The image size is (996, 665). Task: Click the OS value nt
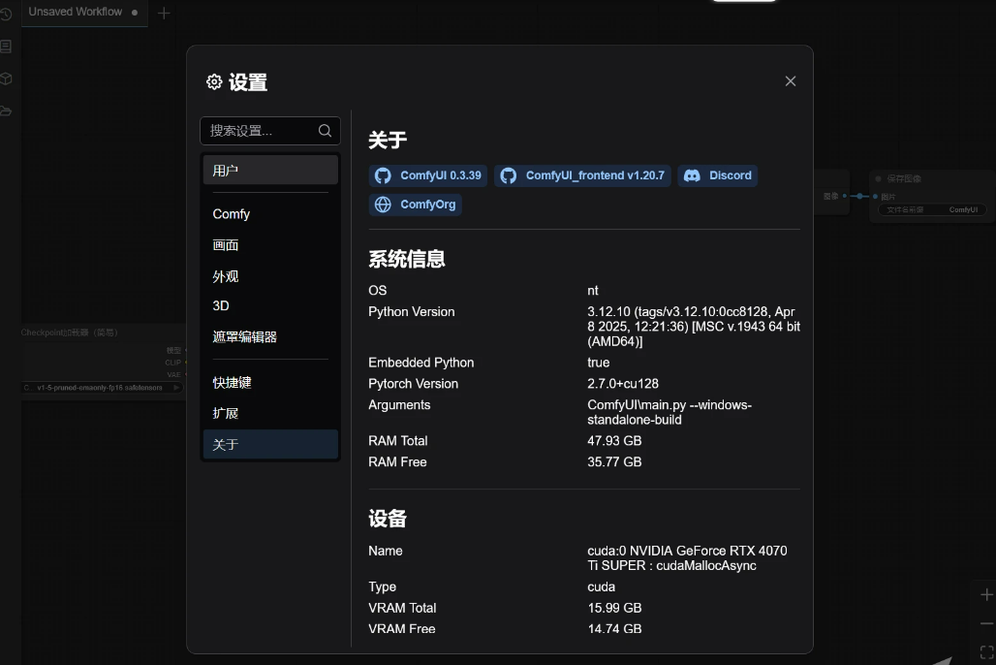(x=593, y=291)
